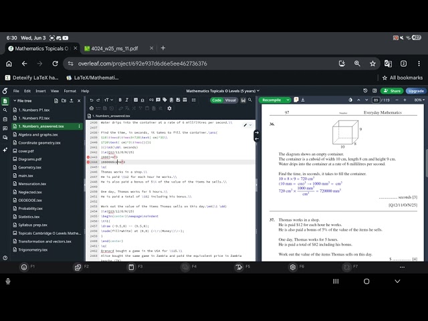Open All bookmarks folder

403,78
